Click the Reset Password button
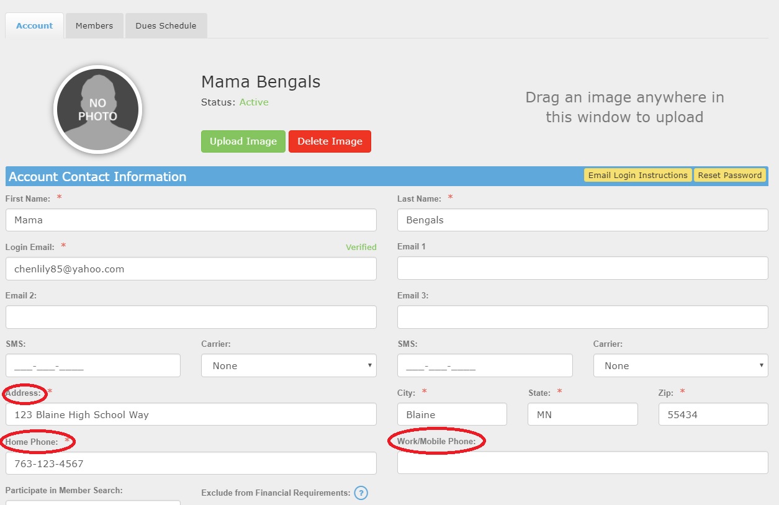This screenshot has height=505, width=779. (x=729, y=176)
